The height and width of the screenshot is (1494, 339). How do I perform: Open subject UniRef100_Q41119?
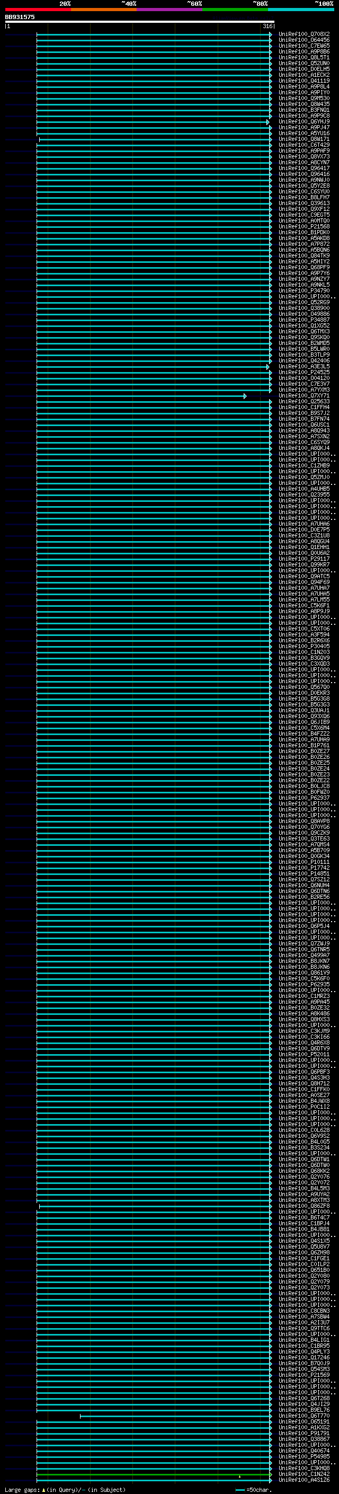(x=304, y=81)
